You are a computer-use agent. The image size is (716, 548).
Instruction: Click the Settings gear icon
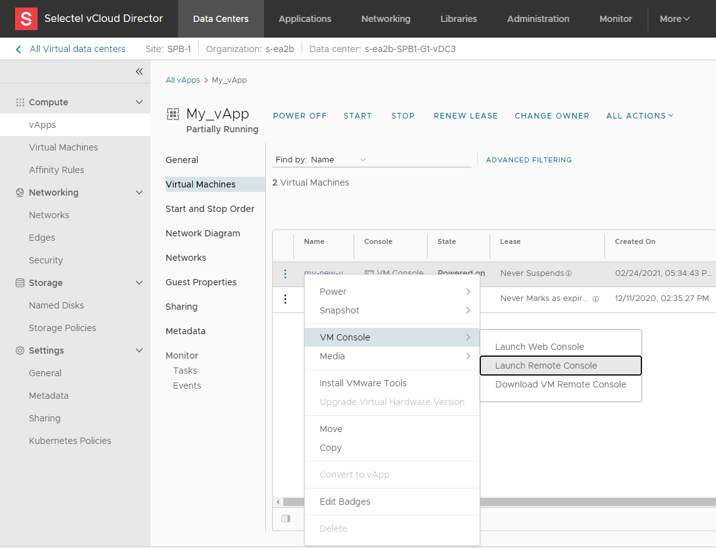coord(19,350)
